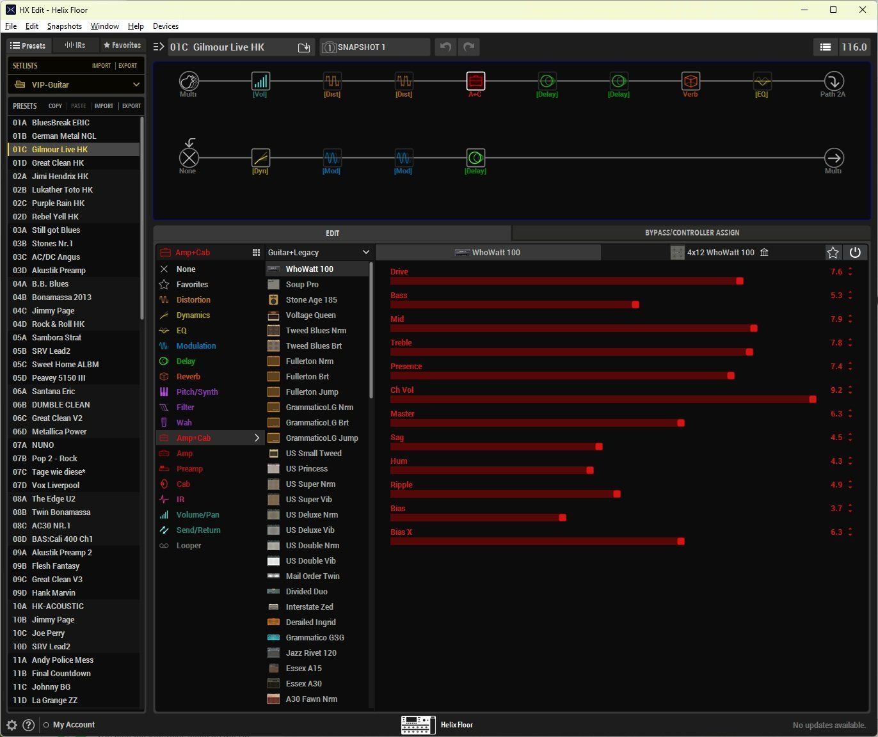
Task: Undo the last edit
Action: pyautogui.click(x=445, y=47)
